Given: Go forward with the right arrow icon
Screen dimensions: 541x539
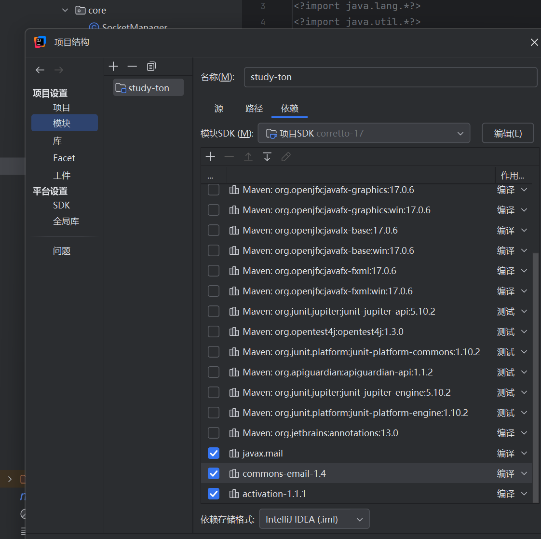Looking at the screenshot, I should pos(59,70).
